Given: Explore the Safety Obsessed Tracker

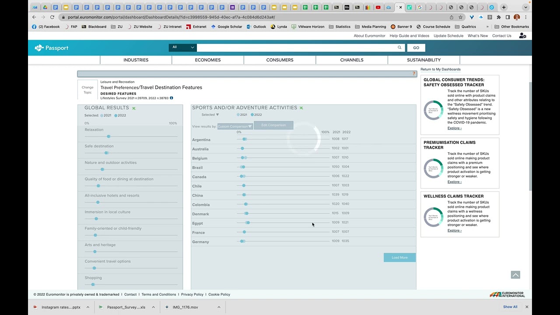Looking at the screenshot, I should coord(455,128).
